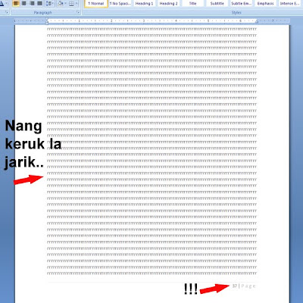Click the last line of document text
The height and width of the screenshot is (303, 303).
coord(151,273)
